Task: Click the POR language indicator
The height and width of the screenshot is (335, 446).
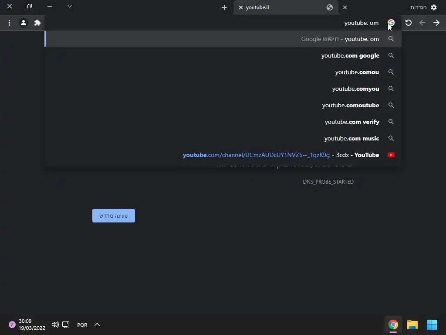Action: coord(82,325)
